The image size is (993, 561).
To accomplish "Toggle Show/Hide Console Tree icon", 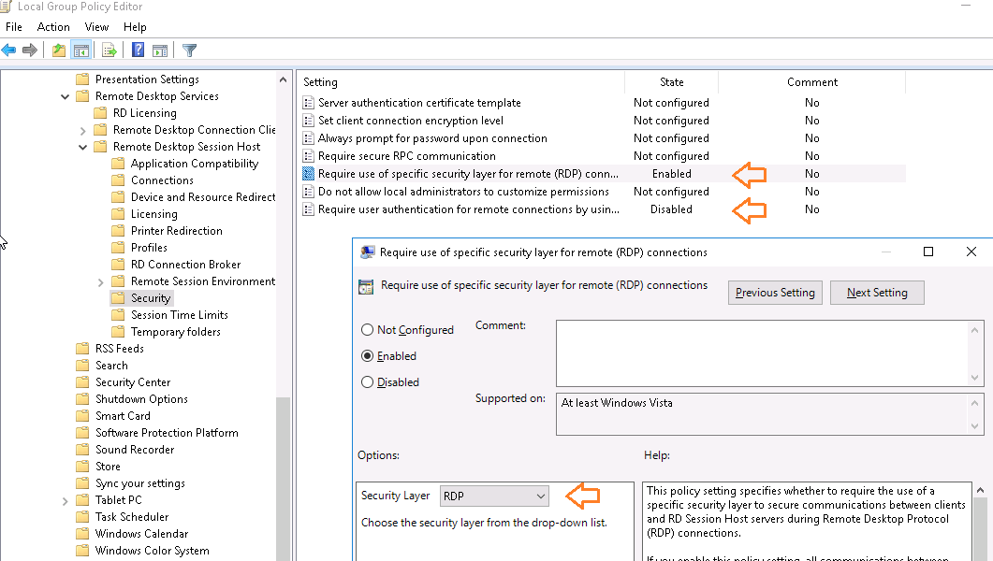I will [81, 50].
